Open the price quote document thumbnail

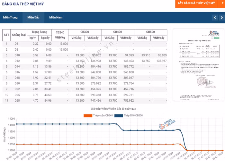pyautogui.click(x=198, y=65)
